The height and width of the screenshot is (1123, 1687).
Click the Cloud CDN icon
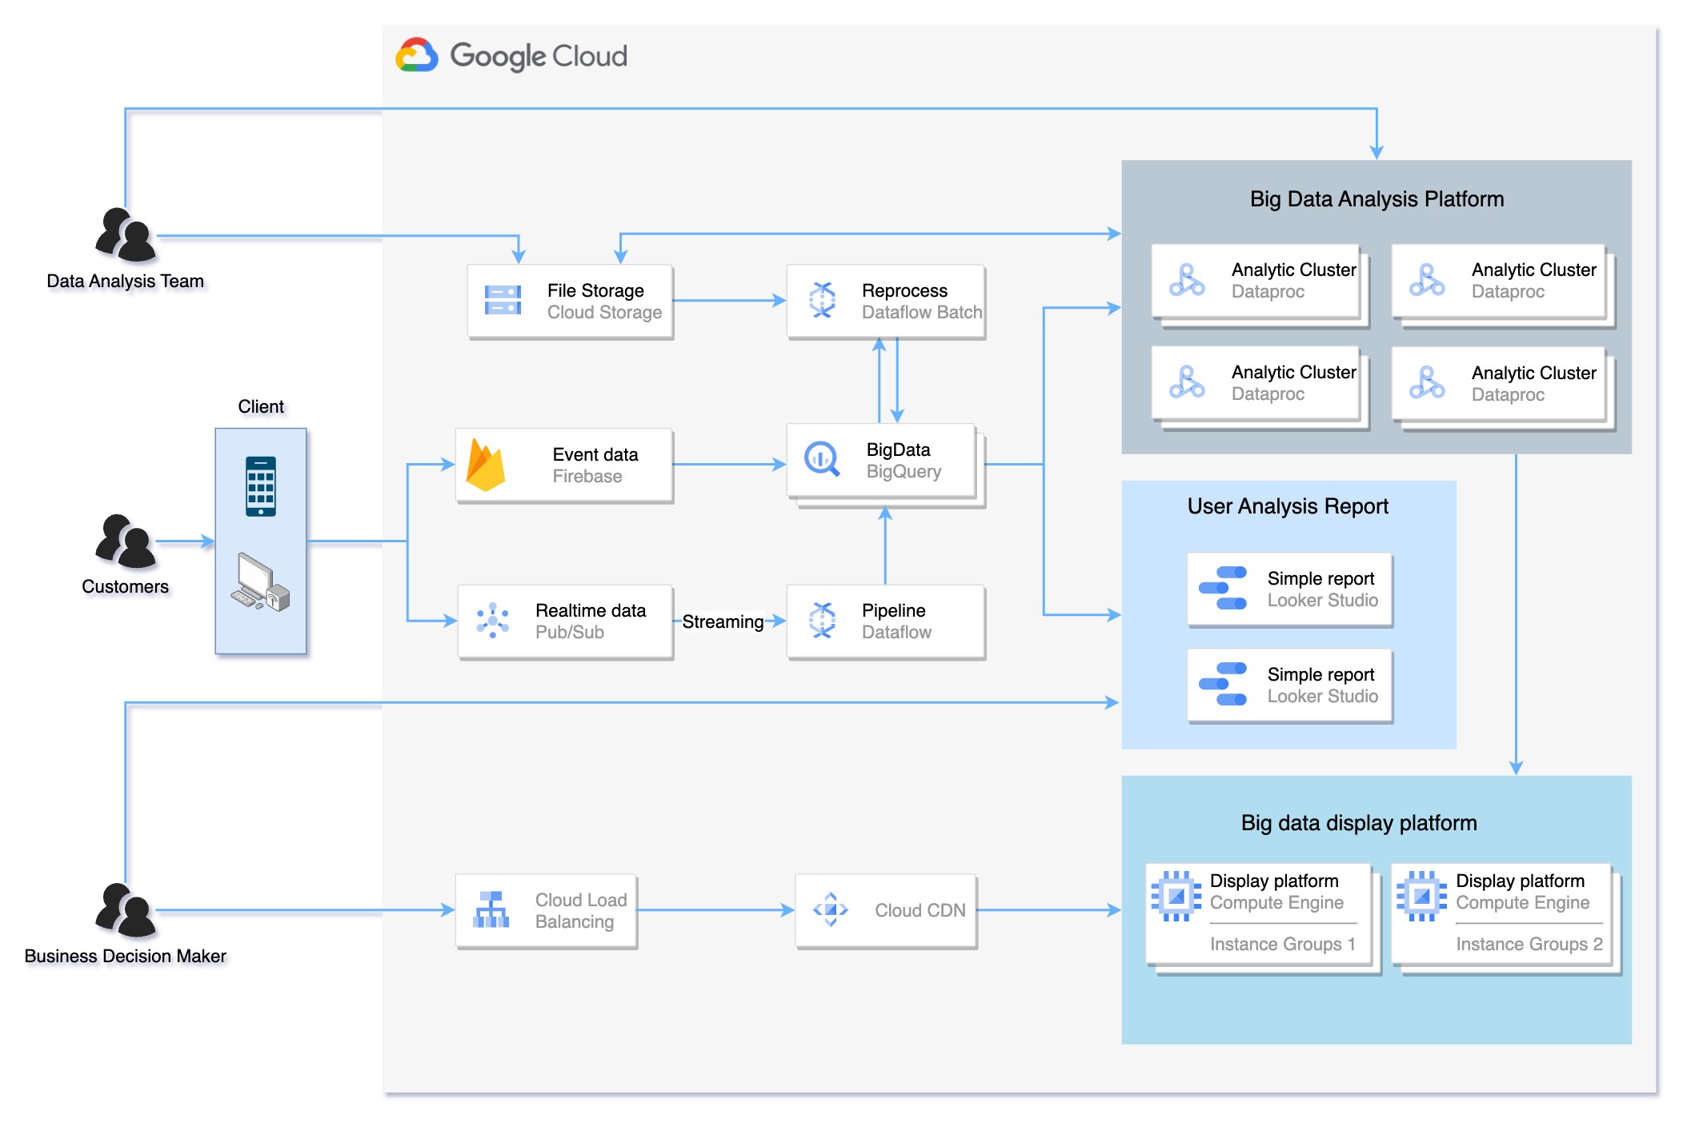(x=831, y=909)
